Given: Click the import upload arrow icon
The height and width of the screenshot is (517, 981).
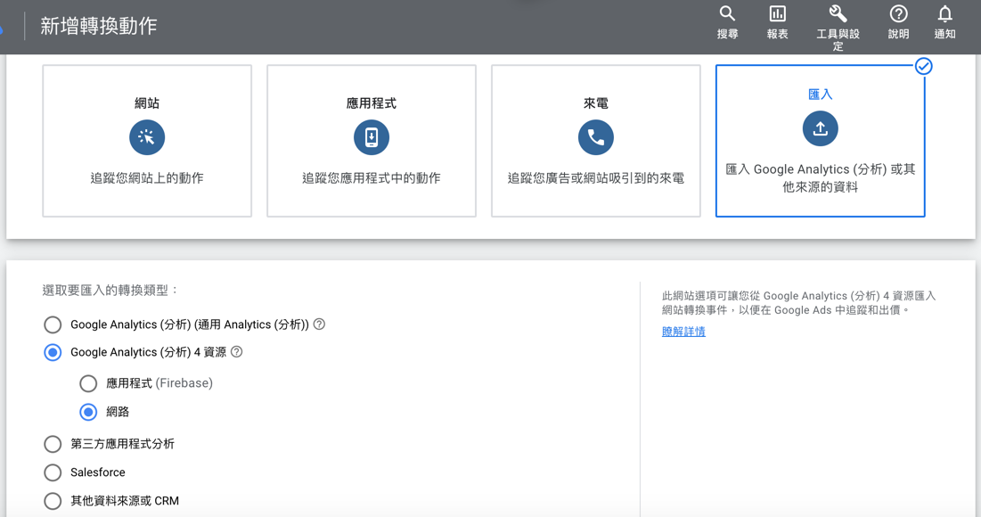Looking at the screenshot, I should [820, 128].
